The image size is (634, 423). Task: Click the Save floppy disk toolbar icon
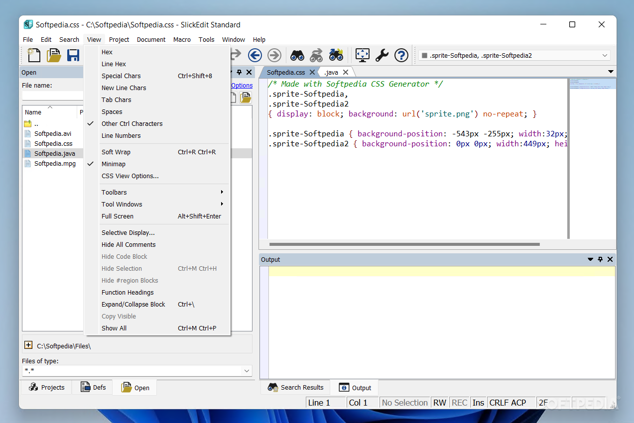pyautogui.click(x=74, y=55)
